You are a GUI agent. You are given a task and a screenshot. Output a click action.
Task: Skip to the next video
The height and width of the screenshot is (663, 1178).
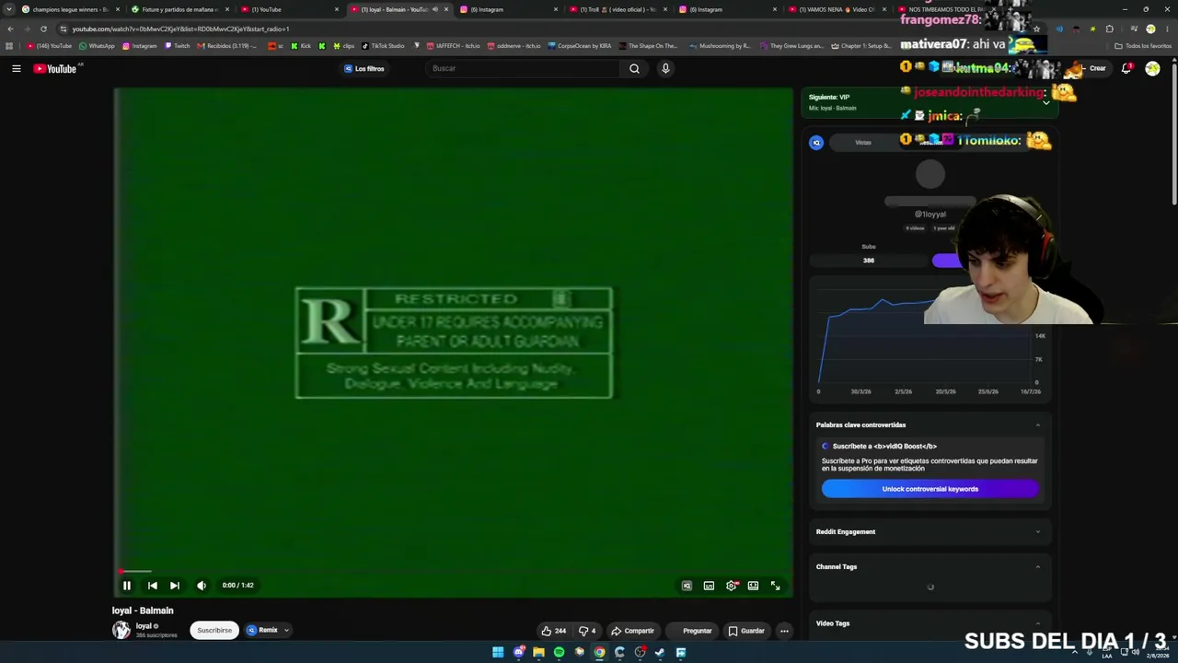click(175, 585)
